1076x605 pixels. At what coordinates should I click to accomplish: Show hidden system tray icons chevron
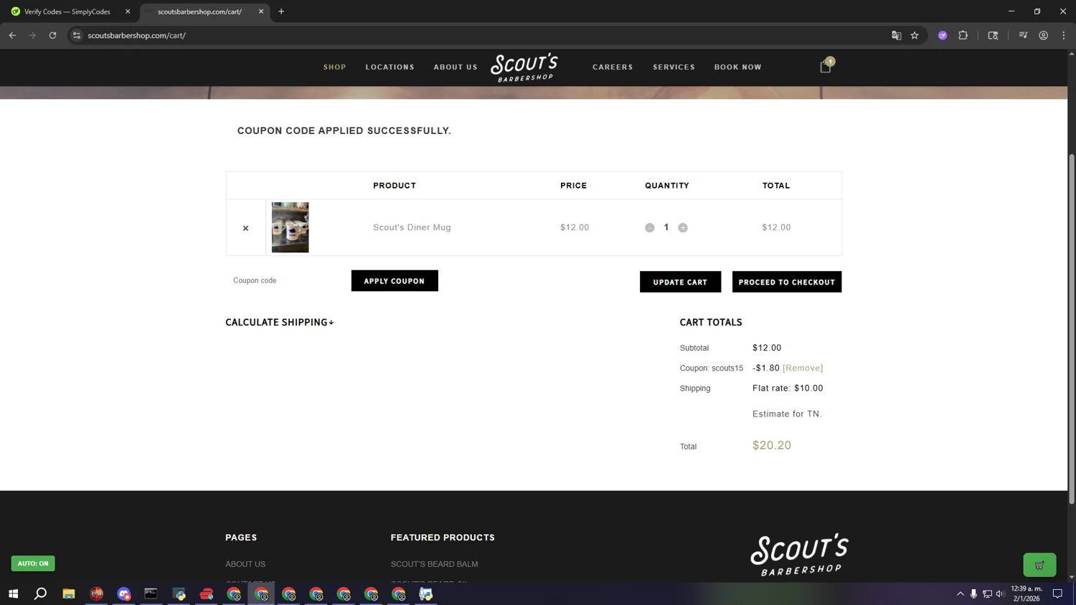point(961,594)
